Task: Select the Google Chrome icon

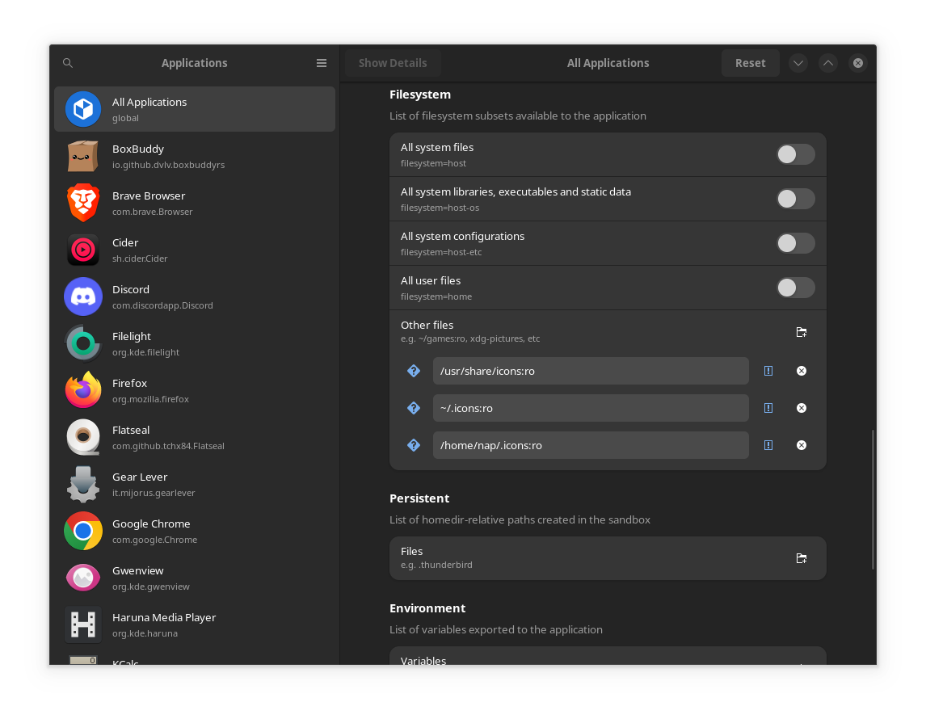Action: click(x=83, y=531)
